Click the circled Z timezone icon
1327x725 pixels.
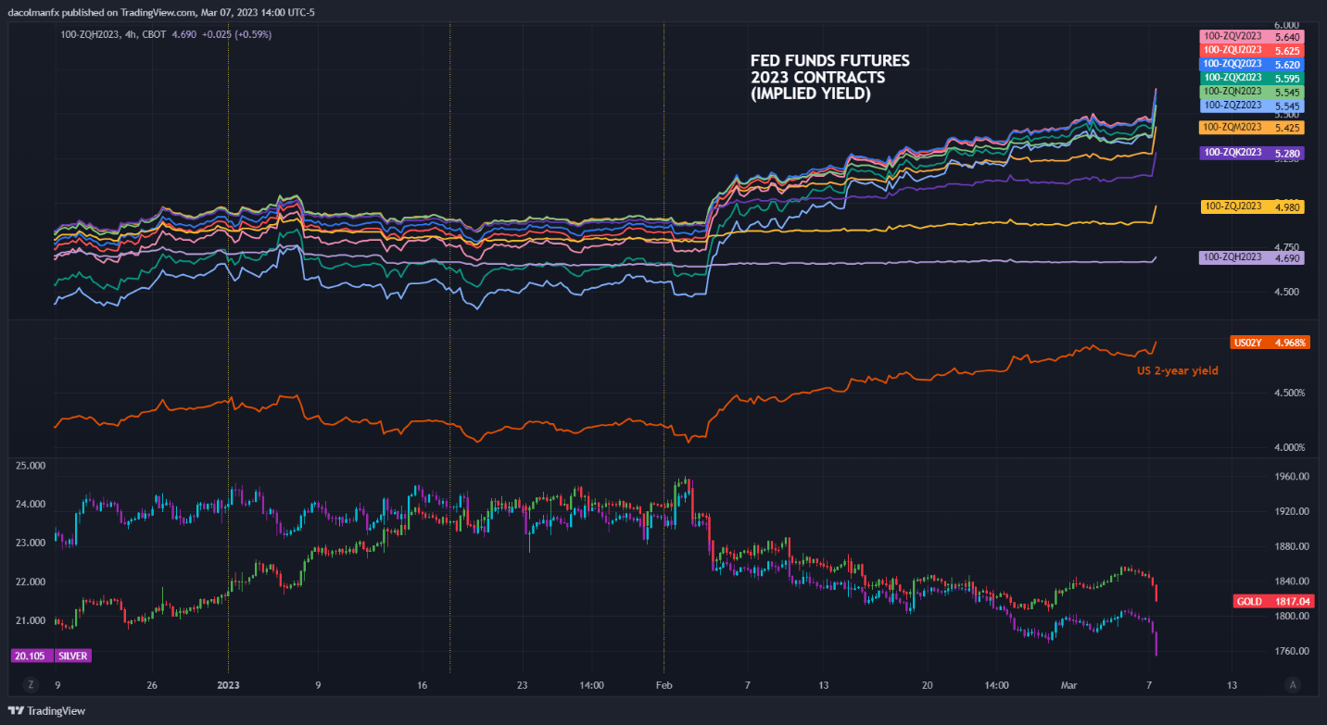[31, 685]
